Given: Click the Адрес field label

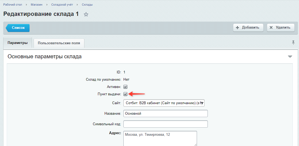Looking at the screenshot, I should (115, 133).
